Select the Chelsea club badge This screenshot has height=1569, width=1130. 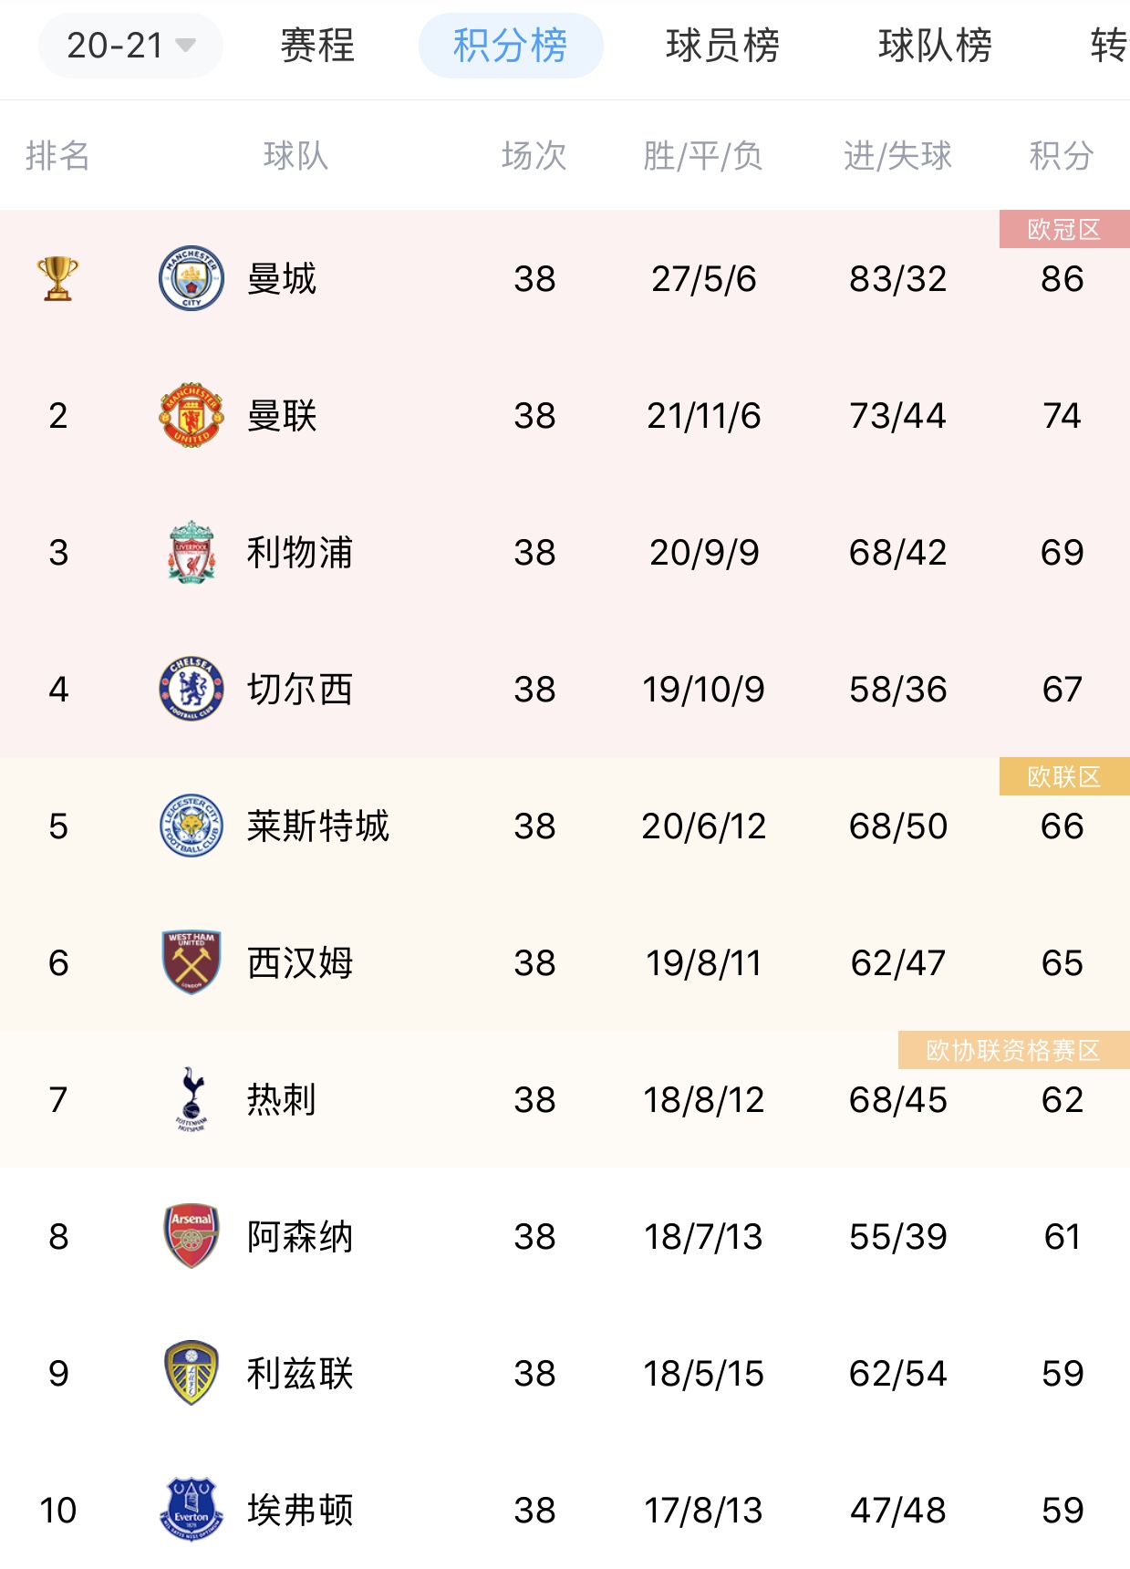[x=192, y=689]
